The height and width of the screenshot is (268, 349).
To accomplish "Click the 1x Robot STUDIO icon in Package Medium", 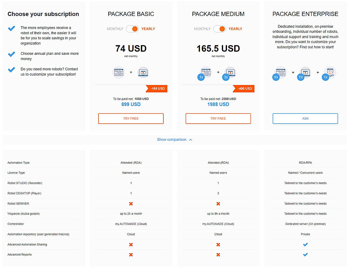I will [204, 73].
